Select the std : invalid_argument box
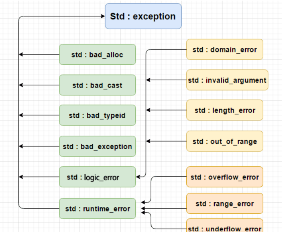This screenshot has width=282, height=232. point(227,80)
